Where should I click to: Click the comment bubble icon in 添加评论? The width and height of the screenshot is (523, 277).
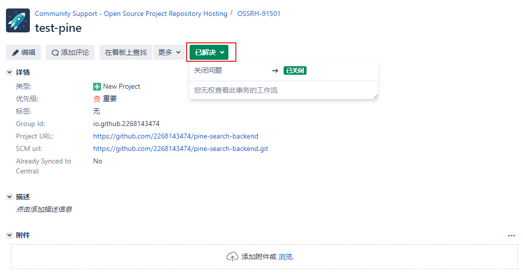pyautogui.click(x=55, y=53)
